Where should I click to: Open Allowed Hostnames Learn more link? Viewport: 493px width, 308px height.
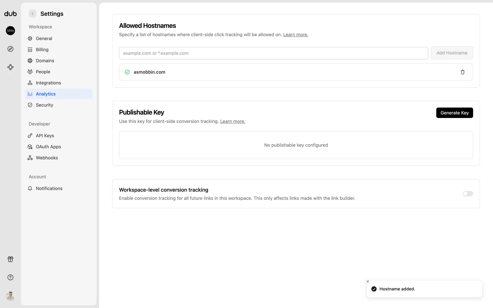point(296,35)
